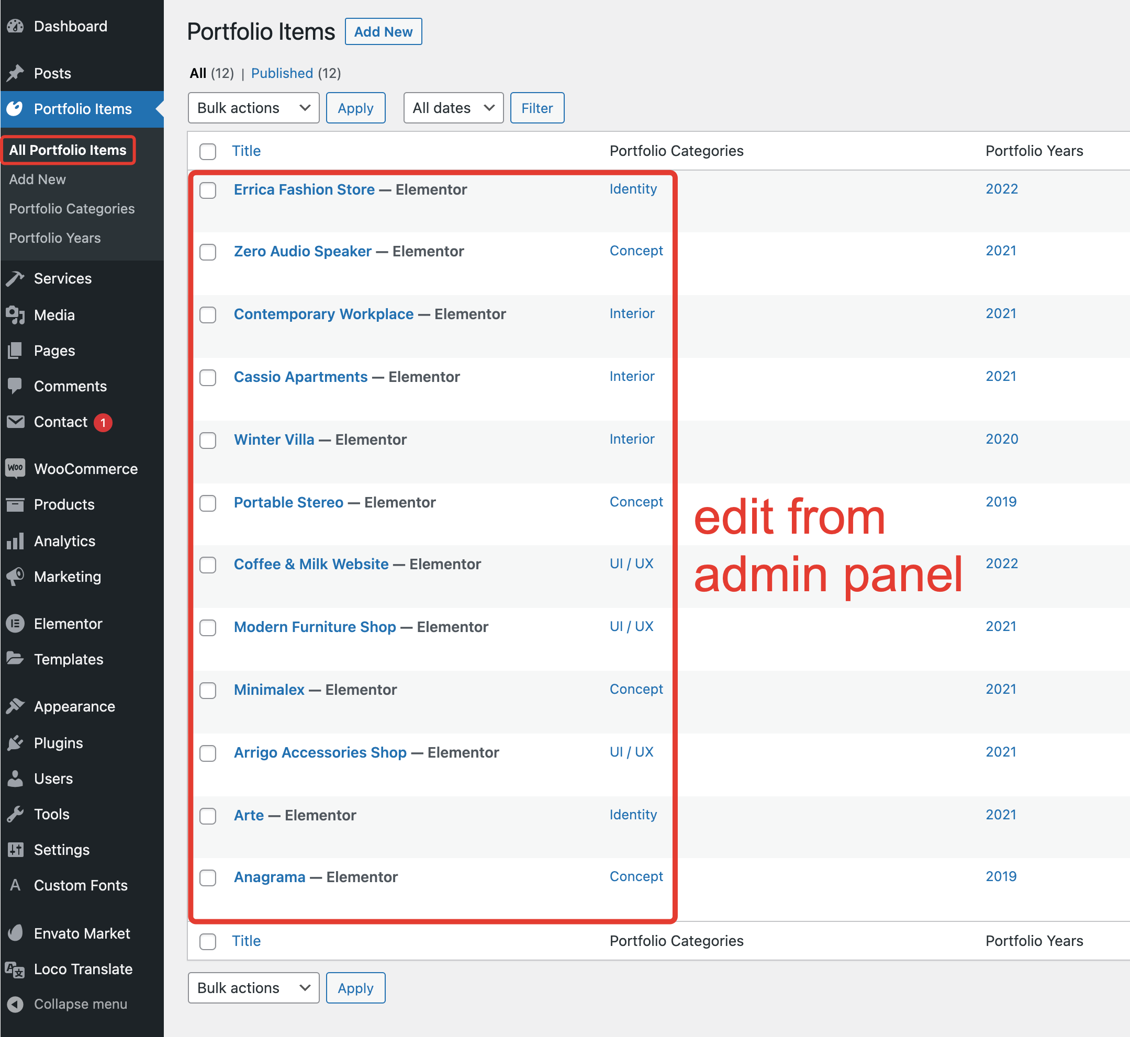The image size is (1130, 1037).
Task: Click the Marketing megaphone icon
Action: (x=15, y=576)
